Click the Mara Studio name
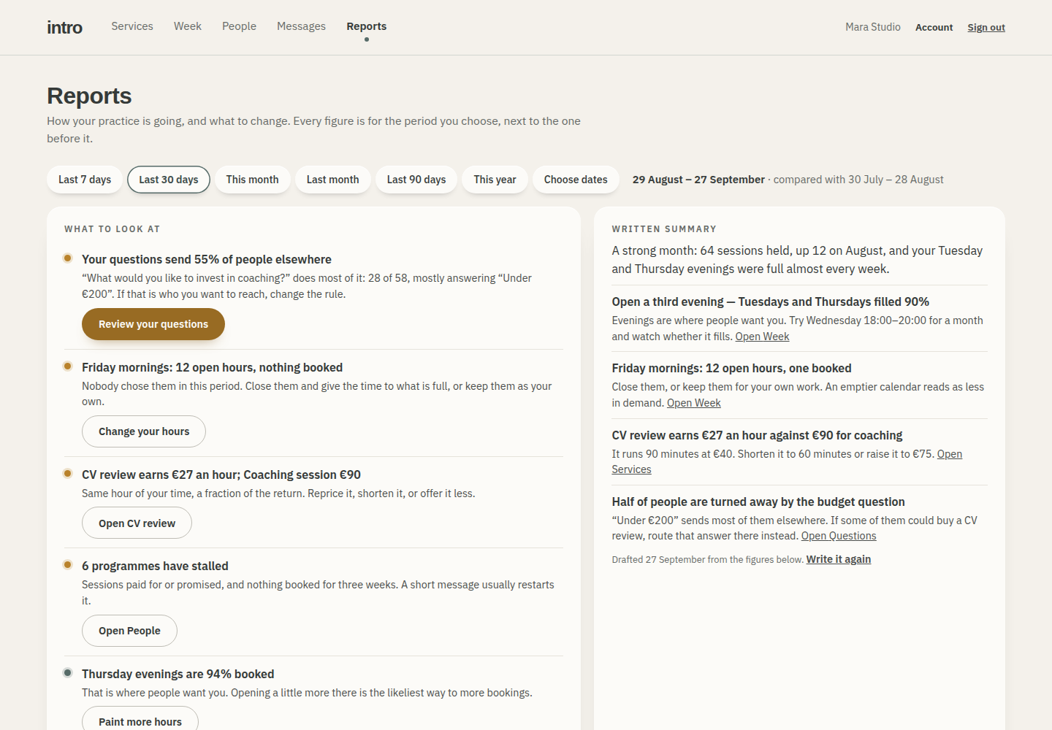 [x=873, y=27]
